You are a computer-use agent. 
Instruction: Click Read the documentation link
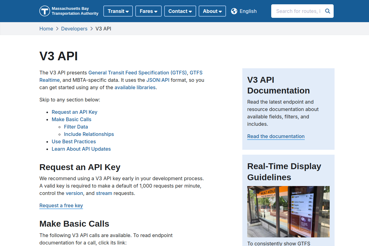click(x=276, y=136)
